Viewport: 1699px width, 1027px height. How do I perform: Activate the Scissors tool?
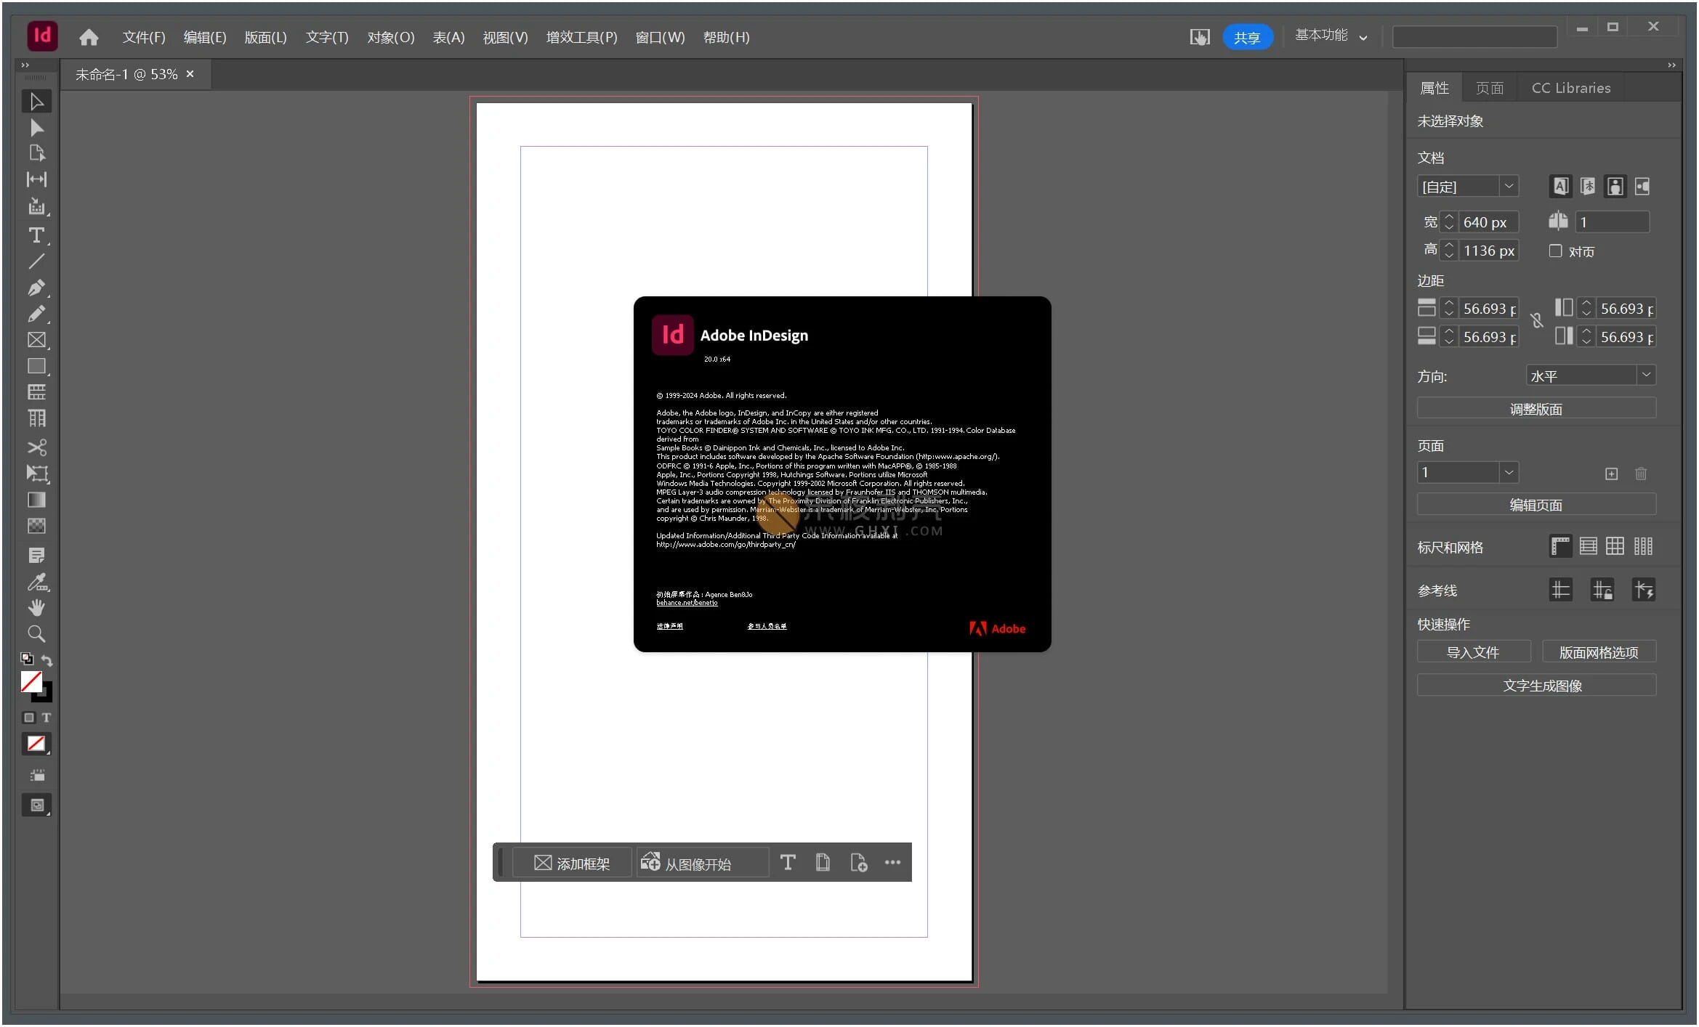36,447
